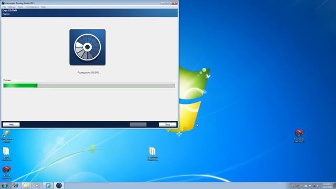Click the taskbar clock
This screenshot has height=189, width=336.
click(x=327, y=185)
